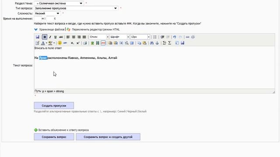Undo the last edit
The image size is (280, 157).
(x=175, y=37)
